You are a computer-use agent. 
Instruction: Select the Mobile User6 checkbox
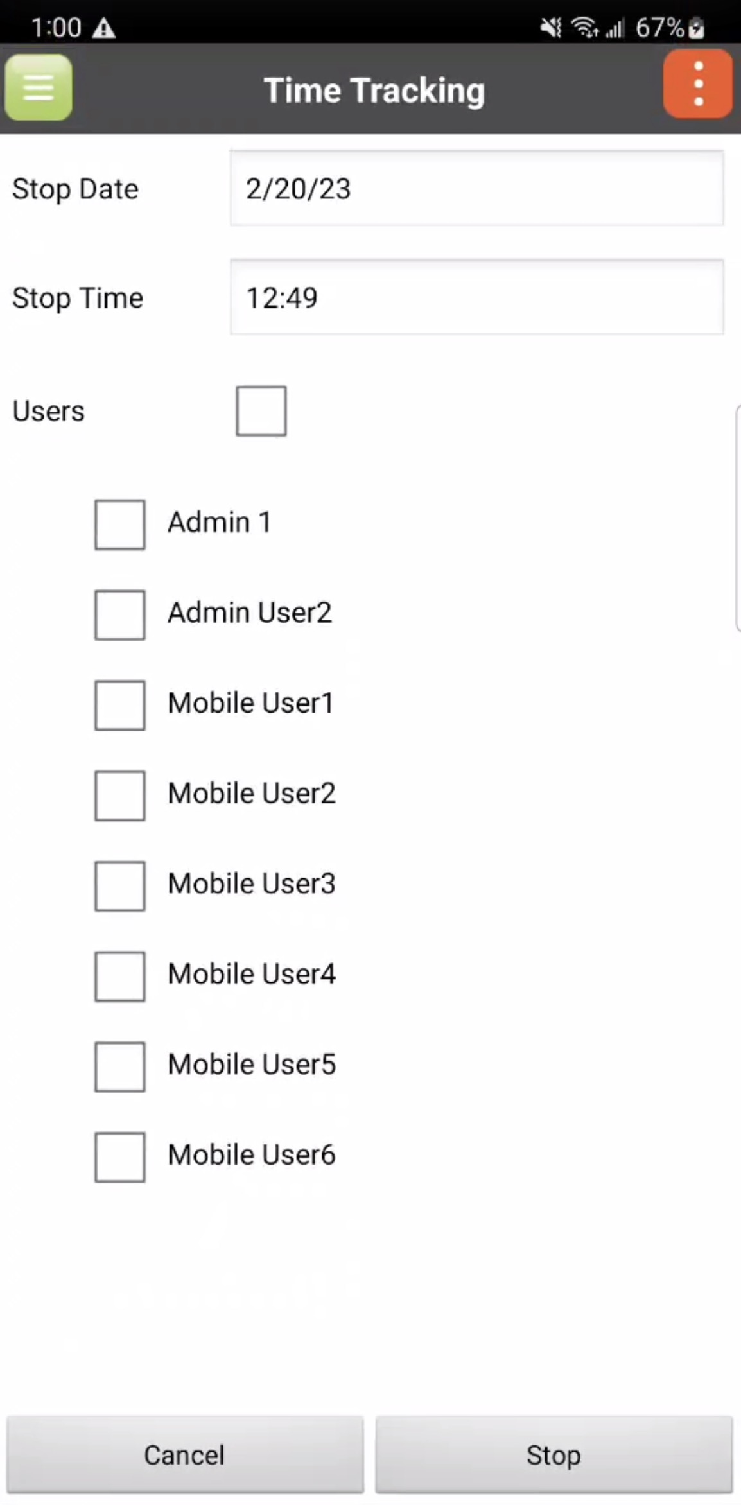(x=120, y=1157)
